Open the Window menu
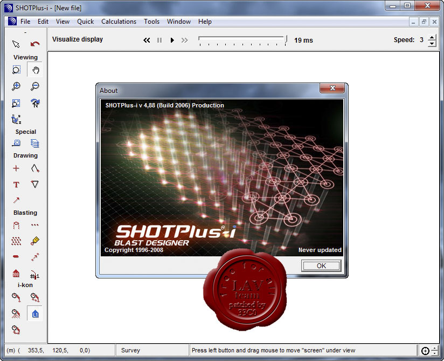The height and width of the screenshot is (361, 444). click(179, 22)
